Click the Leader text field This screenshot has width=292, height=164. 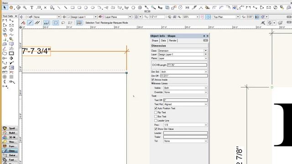(x=186, y=133)
